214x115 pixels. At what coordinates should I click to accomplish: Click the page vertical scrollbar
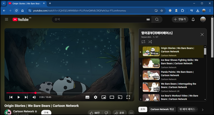pyautogui.click(x=212, y=37)
